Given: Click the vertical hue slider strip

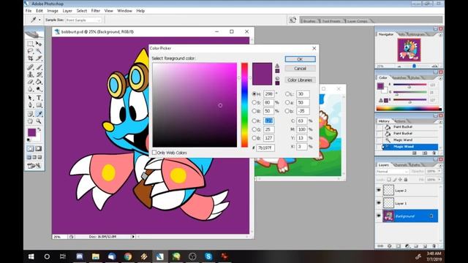Looking at the screenshot, I should click(x=244, y=104).
